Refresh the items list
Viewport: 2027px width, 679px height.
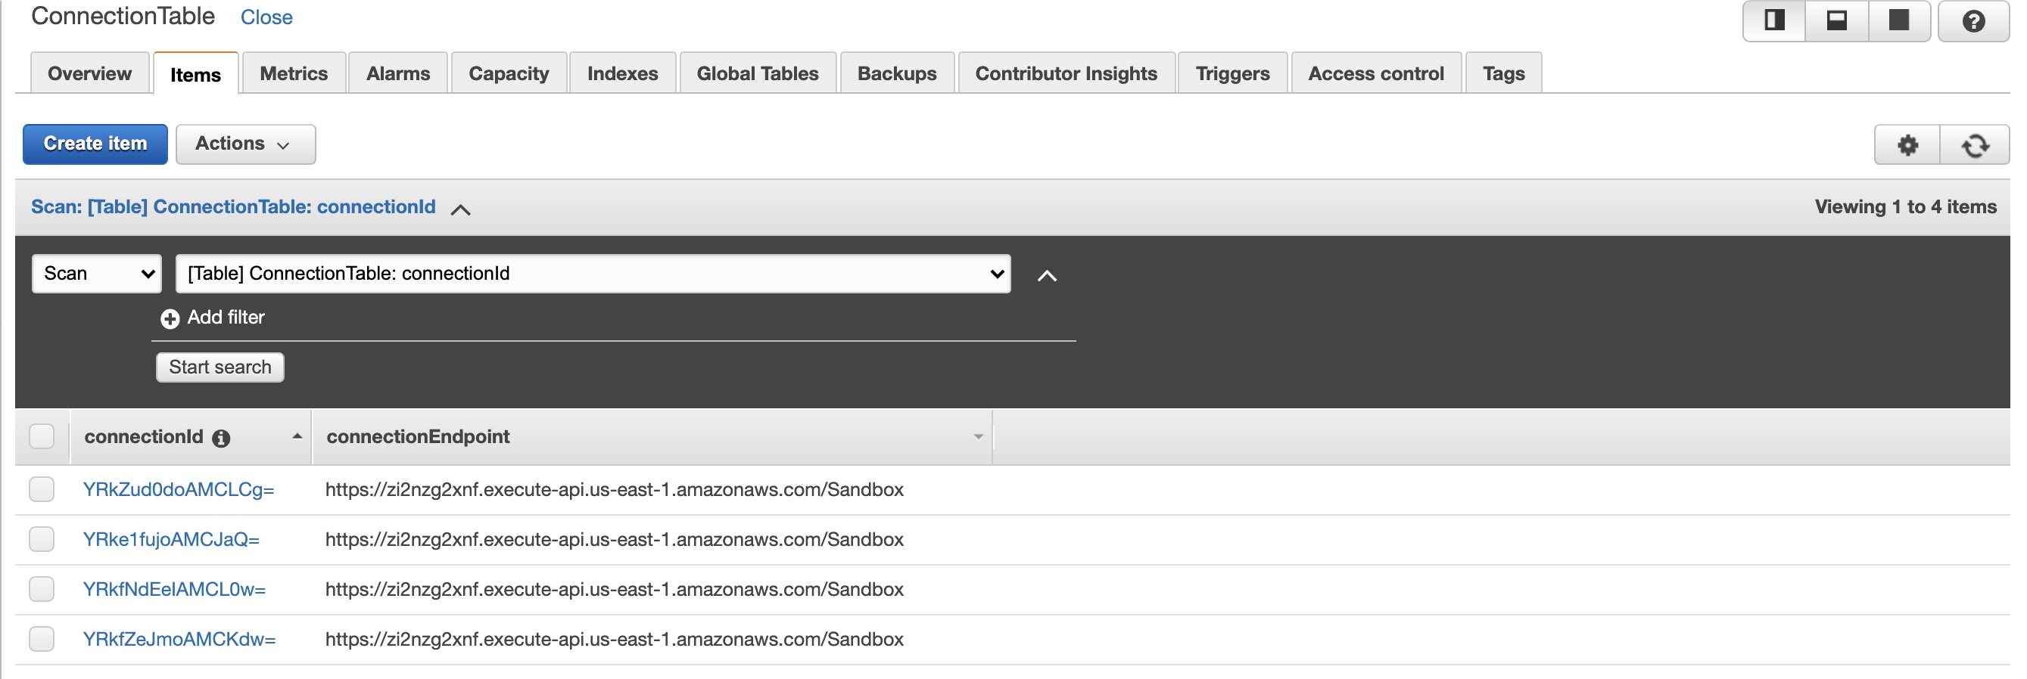(1974, 145)
